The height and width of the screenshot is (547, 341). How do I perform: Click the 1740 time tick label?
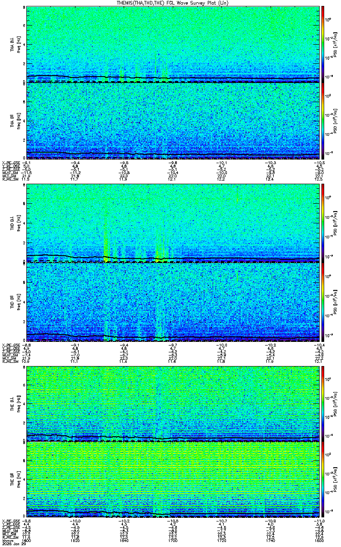pyautogui.click(x=271, y=541)
